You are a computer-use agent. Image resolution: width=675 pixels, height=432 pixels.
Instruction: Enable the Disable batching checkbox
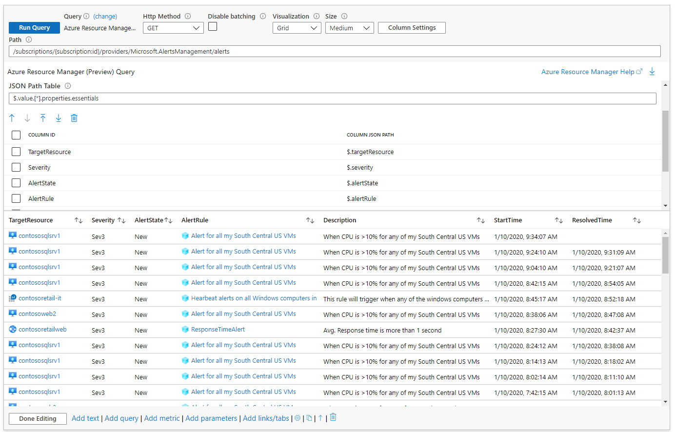pyautogui.click(x=213, y=27)
